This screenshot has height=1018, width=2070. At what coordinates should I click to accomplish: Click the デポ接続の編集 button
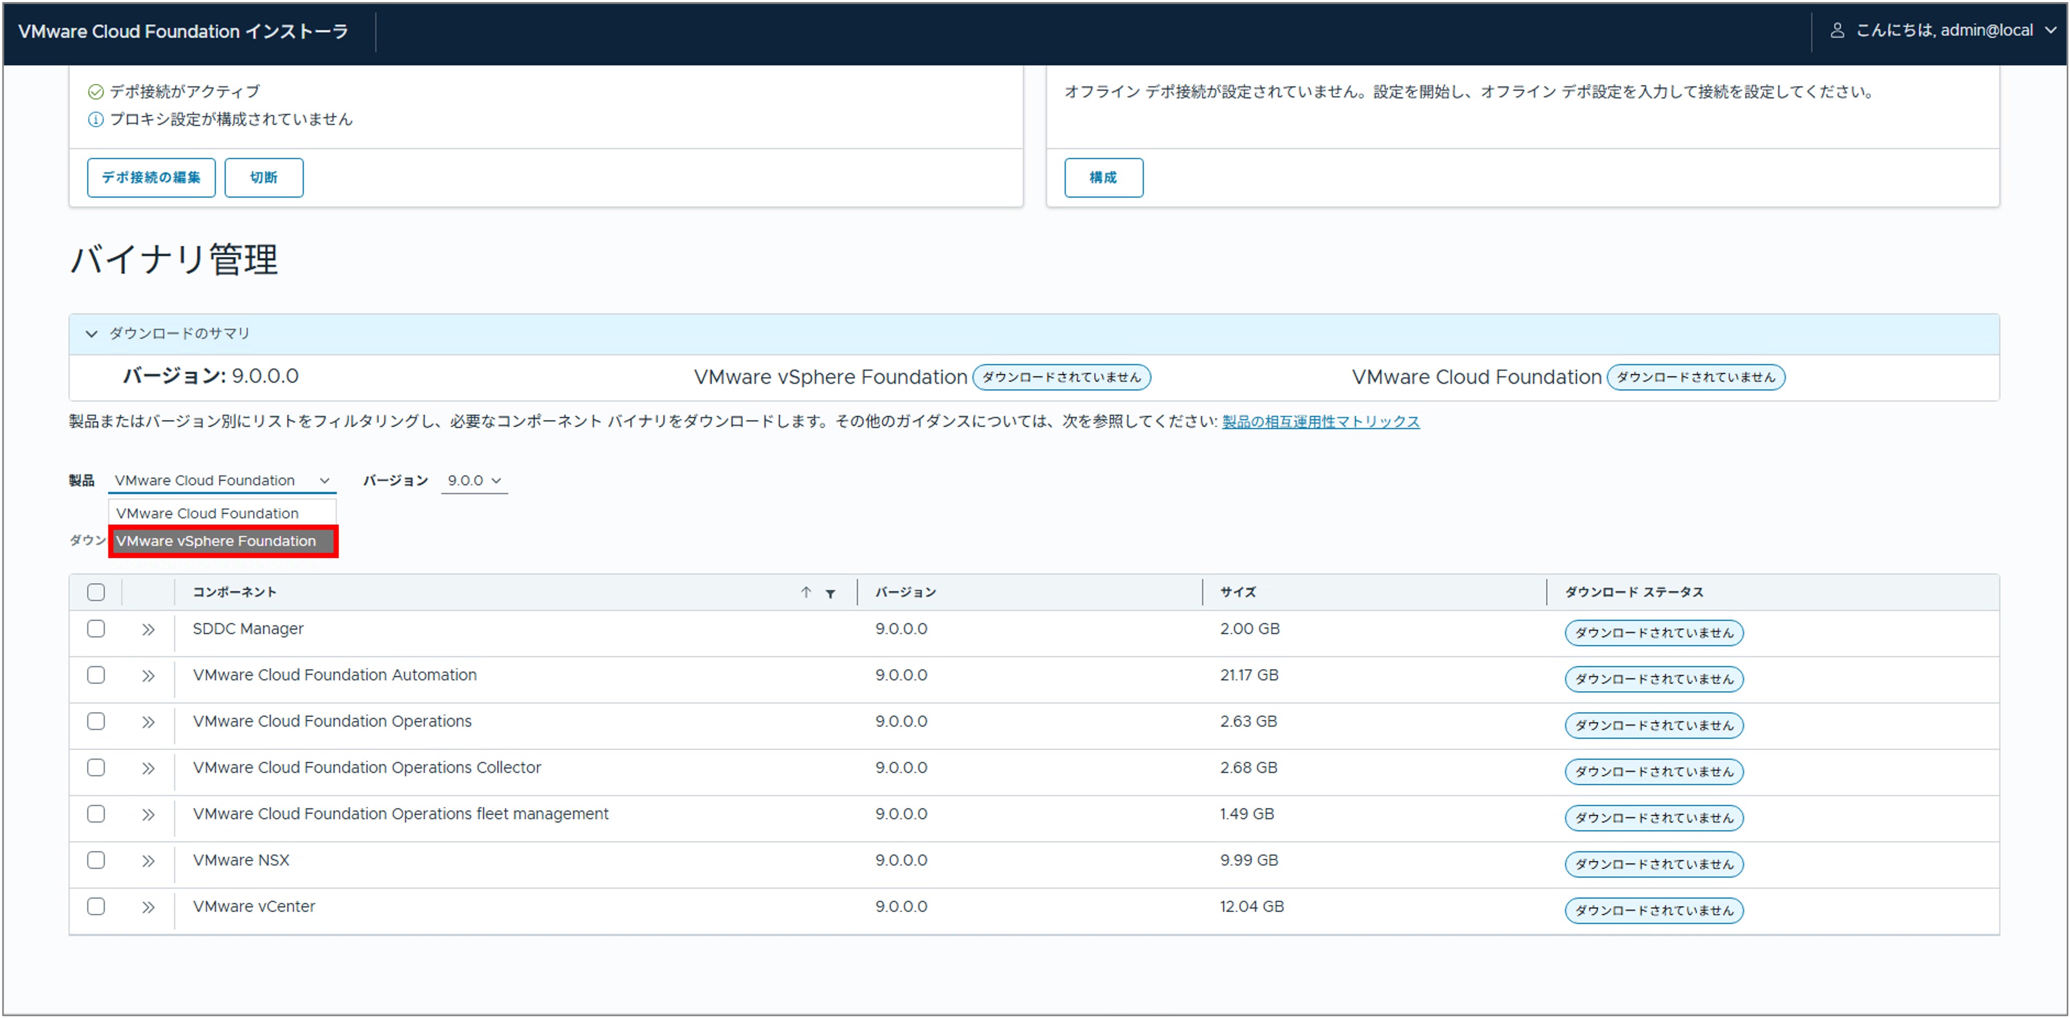[151, 178]
